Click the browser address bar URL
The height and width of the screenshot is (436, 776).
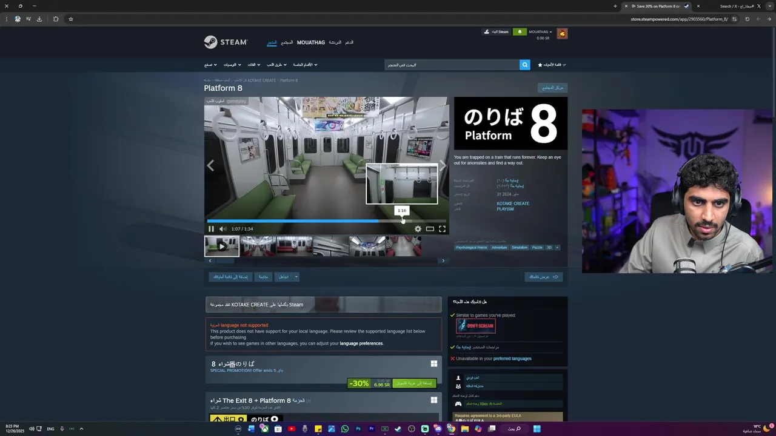[x=679, y=19]
